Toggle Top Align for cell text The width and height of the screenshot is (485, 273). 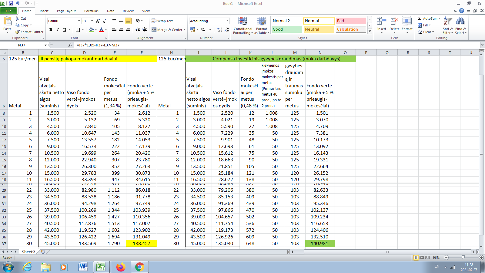click(x=114, y=21)
